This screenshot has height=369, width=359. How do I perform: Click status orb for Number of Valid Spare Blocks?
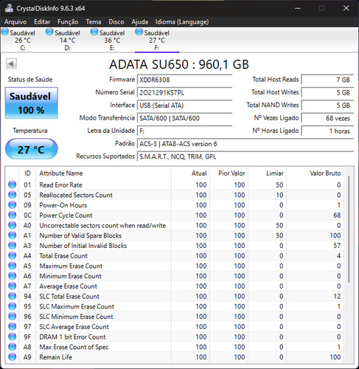coord(13,235)
